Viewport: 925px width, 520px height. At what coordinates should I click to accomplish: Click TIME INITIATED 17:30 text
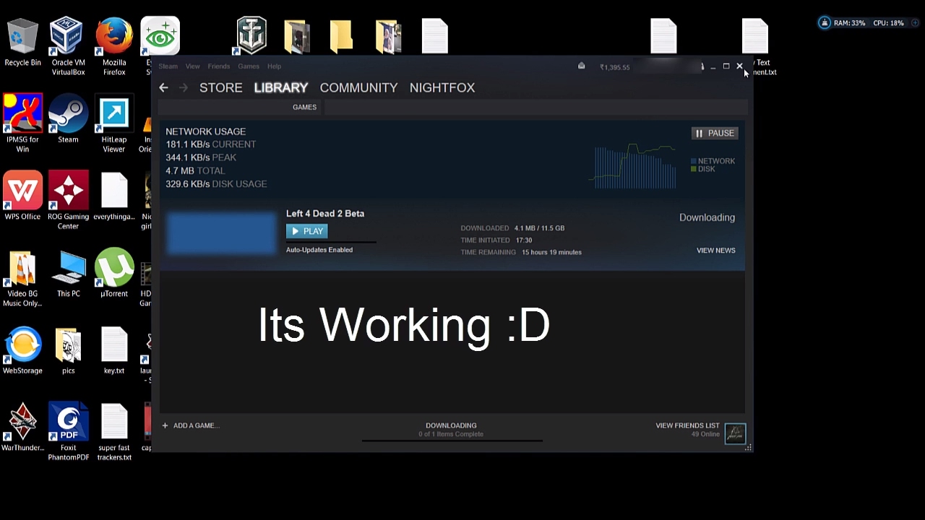coord(496,240)
